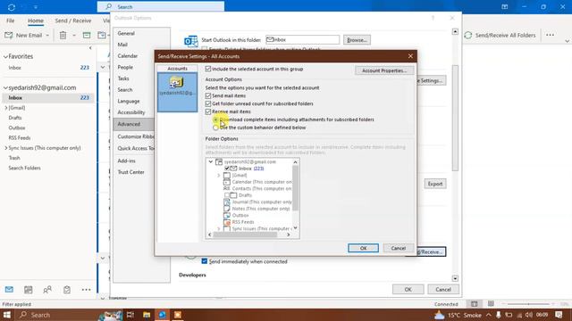Select Download complete items including attachments option
This screenshot has width=572, height=321.
click(215, 119)
